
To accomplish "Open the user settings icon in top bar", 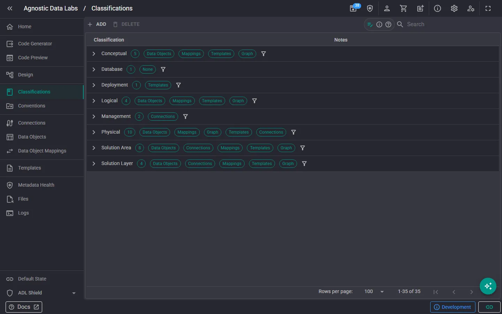I will pyautogui.click(x=471, y=8).
